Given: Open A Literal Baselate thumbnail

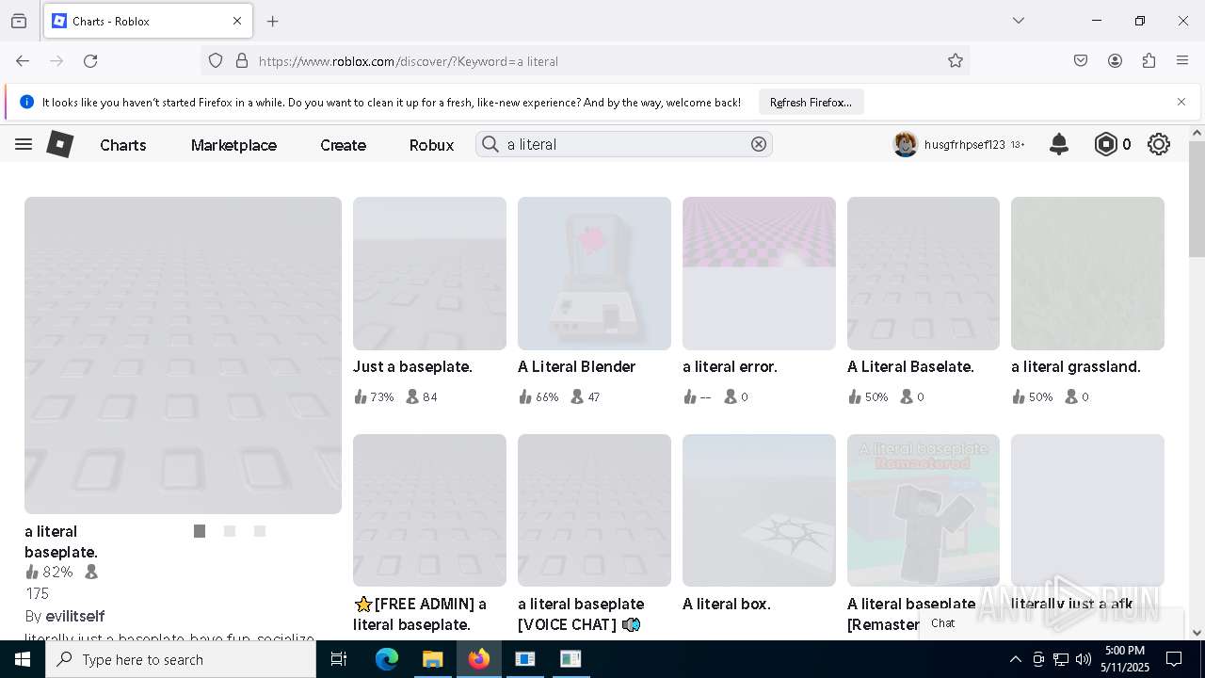Looking at the screenshot, I should pyautogui.click(x=924, y=273).
